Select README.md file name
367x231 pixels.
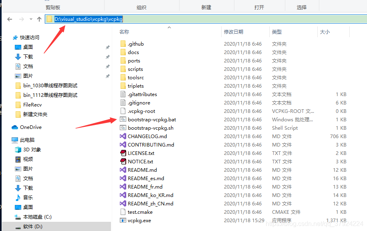[x=142, y=170]
